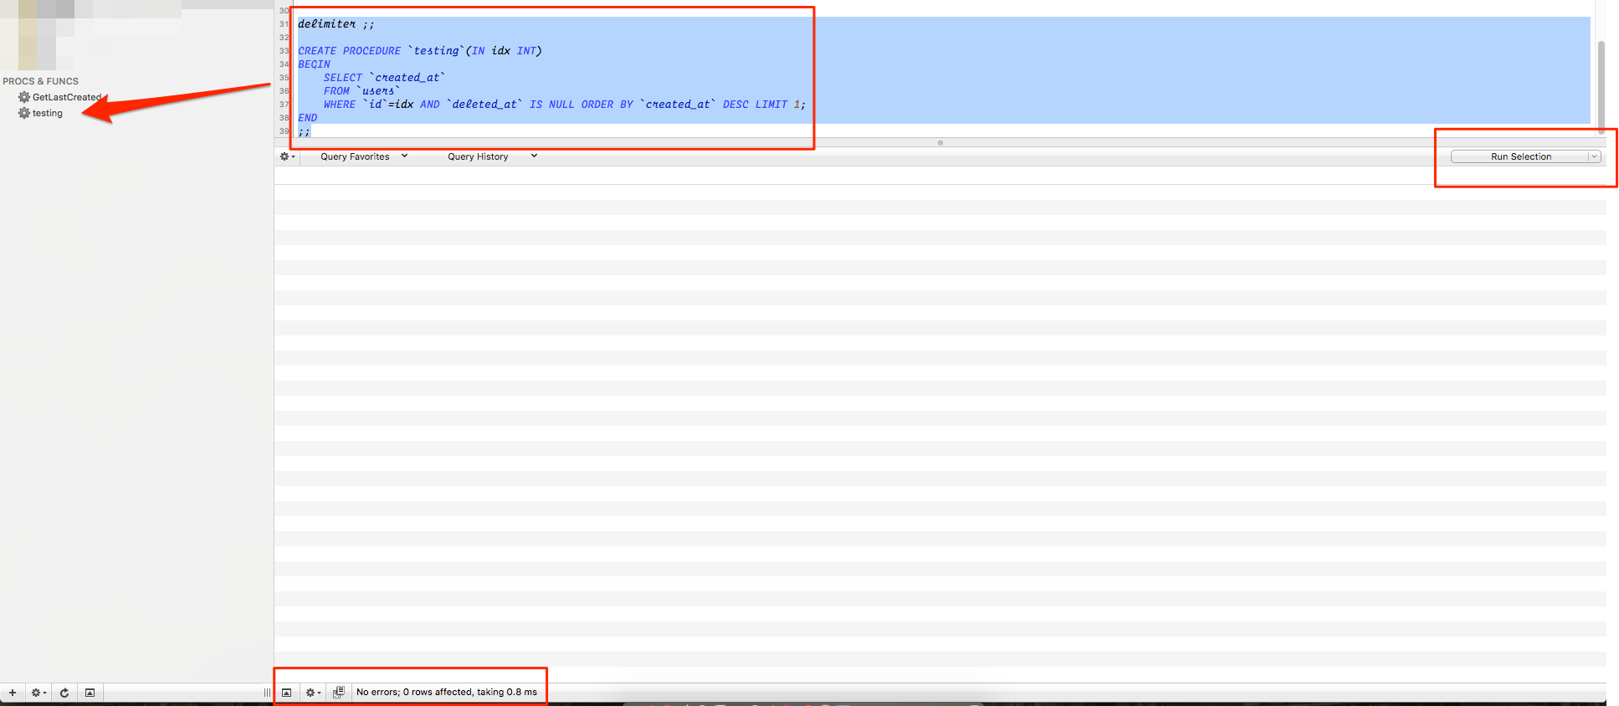Click the WHERE clause line in the editor
The image size is (1619, 706).
pos(564,105)
